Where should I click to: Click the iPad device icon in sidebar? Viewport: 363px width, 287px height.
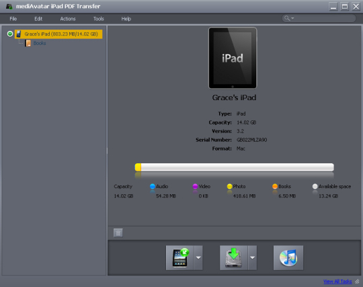(19, 34)
